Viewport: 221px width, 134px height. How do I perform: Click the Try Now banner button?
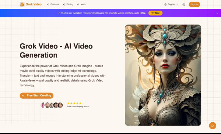[x=155, y=13]
